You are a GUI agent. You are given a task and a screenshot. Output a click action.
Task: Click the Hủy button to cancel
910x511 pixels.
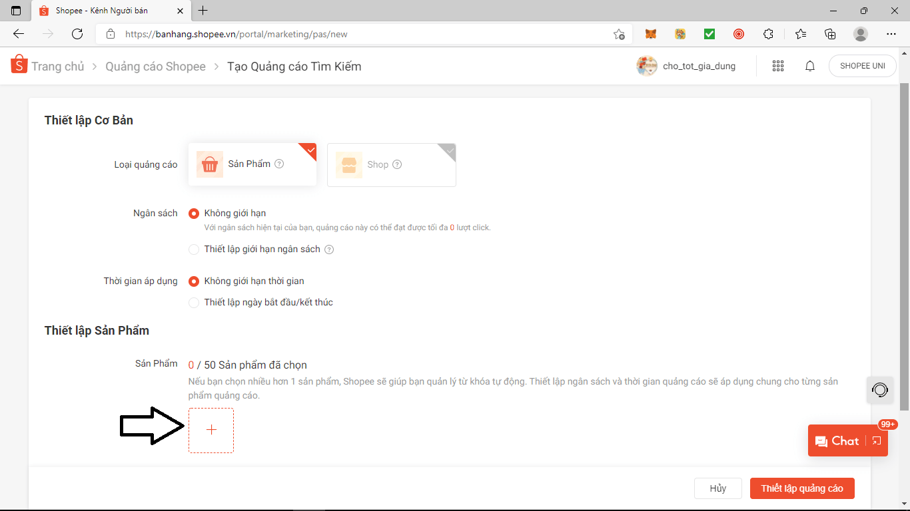[x=717, y=488]
